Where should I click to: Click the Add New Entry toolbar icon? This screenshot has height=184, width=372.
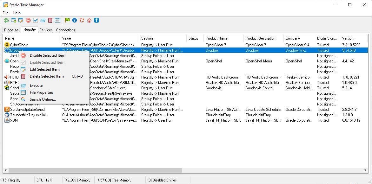click(14, 20)
